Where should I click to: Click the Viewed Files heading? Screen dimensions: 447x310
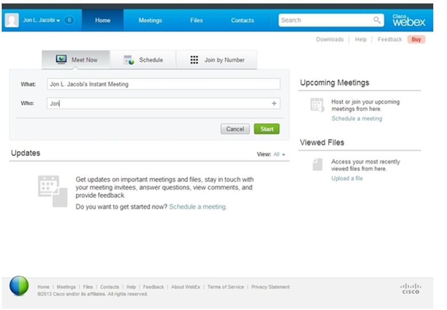pyautogui.click(x=322, y=143)
